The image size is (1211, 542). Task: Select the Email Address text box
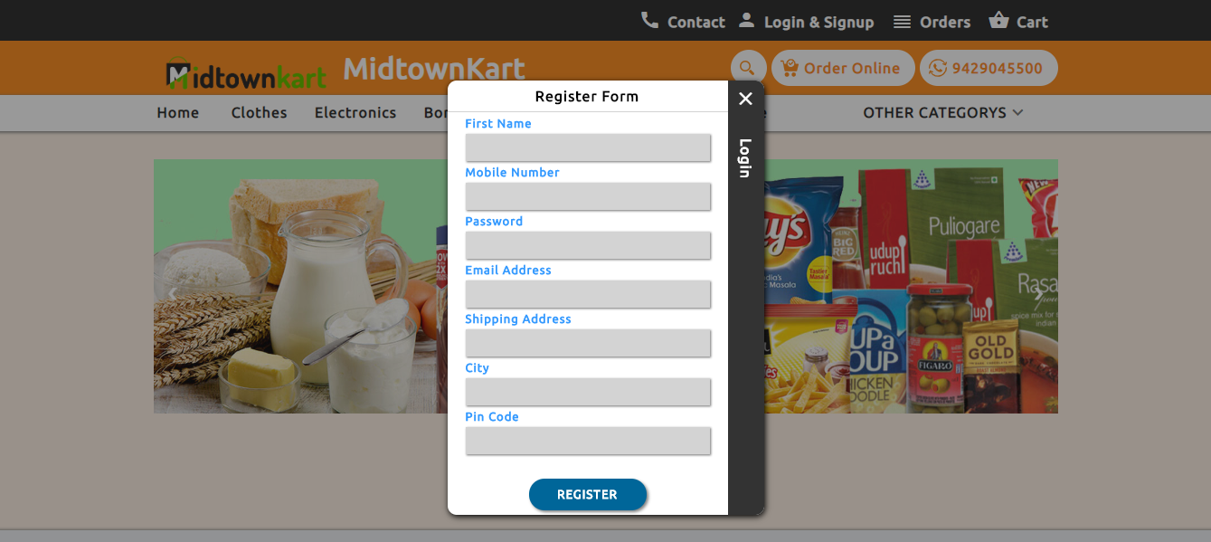[x=588, y=294]
